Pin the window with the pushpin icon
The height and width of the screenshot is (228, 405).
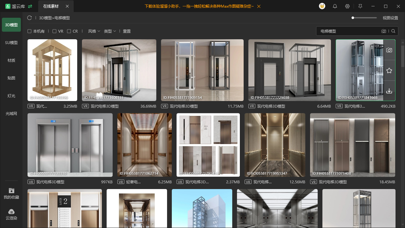(360, 6)
